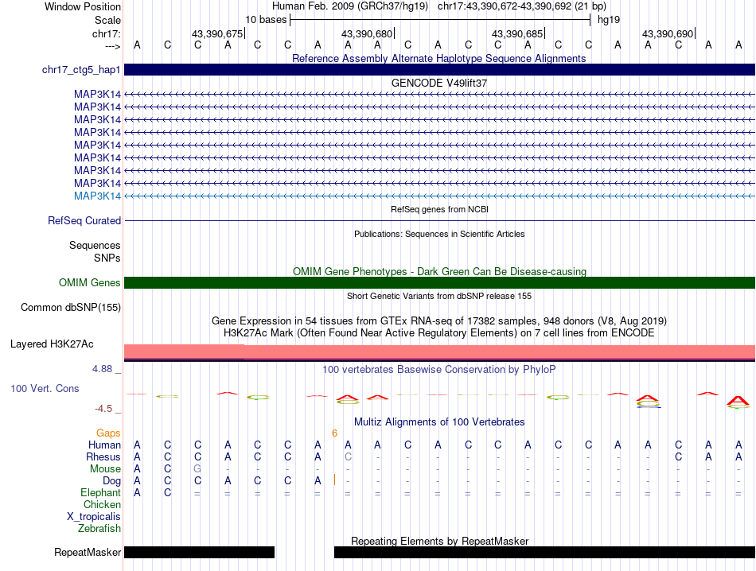Image resolution: width=756 pixels, height=571 pixels.
Task: Click the Gaps row label
Action: pyautogui.click(x=108, y=433)
